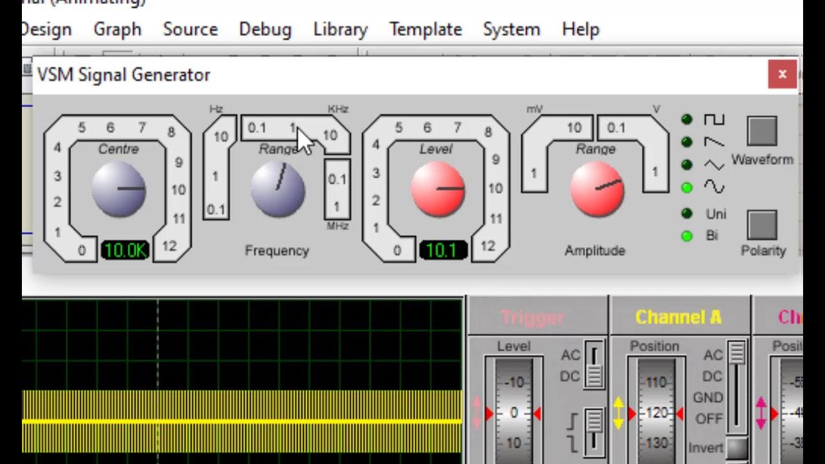
Task: Open the Graph menu
Action: click(x=117, y=30)
